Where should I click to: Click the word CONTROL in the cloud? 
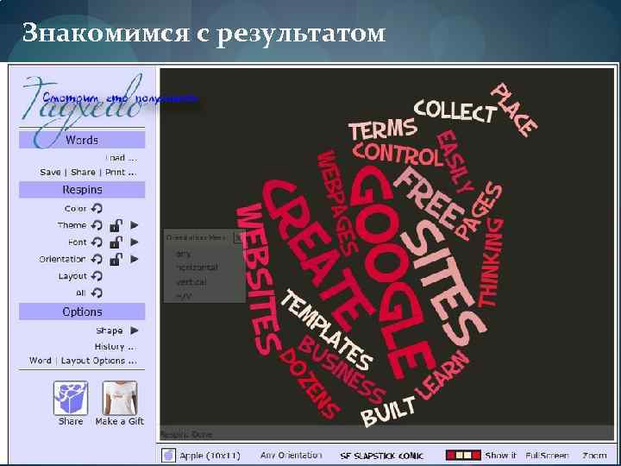point(397,154)
